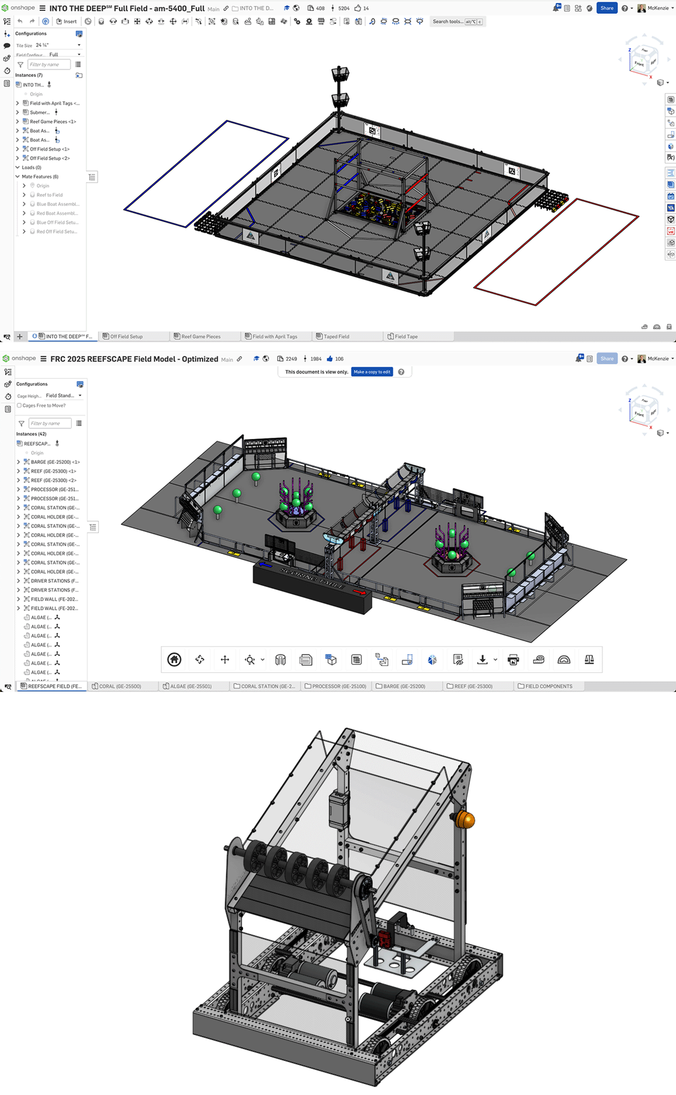Click the Print icon in the viewer toolbar
This screenshot has height=1095, width=676.
(x=513, y=659)
